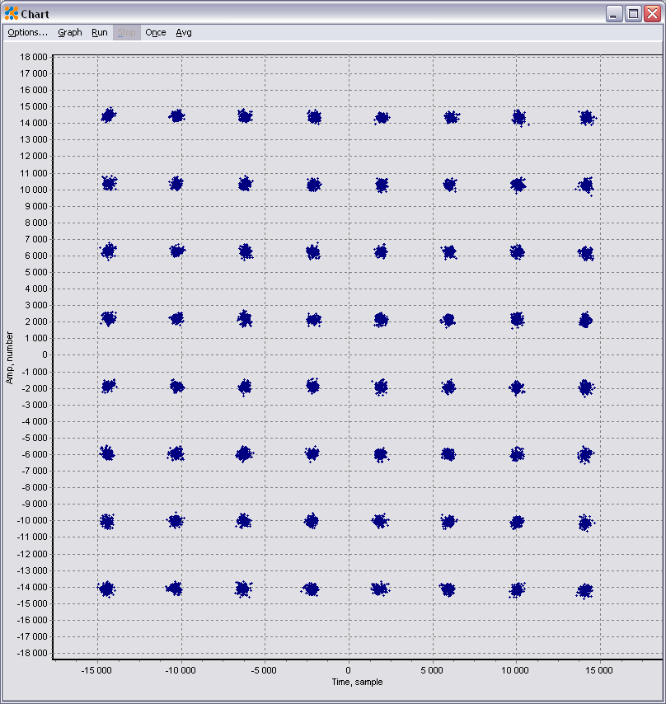Click the 'Time, sample' axis label
Screen dimensions: 666x704
357,682
